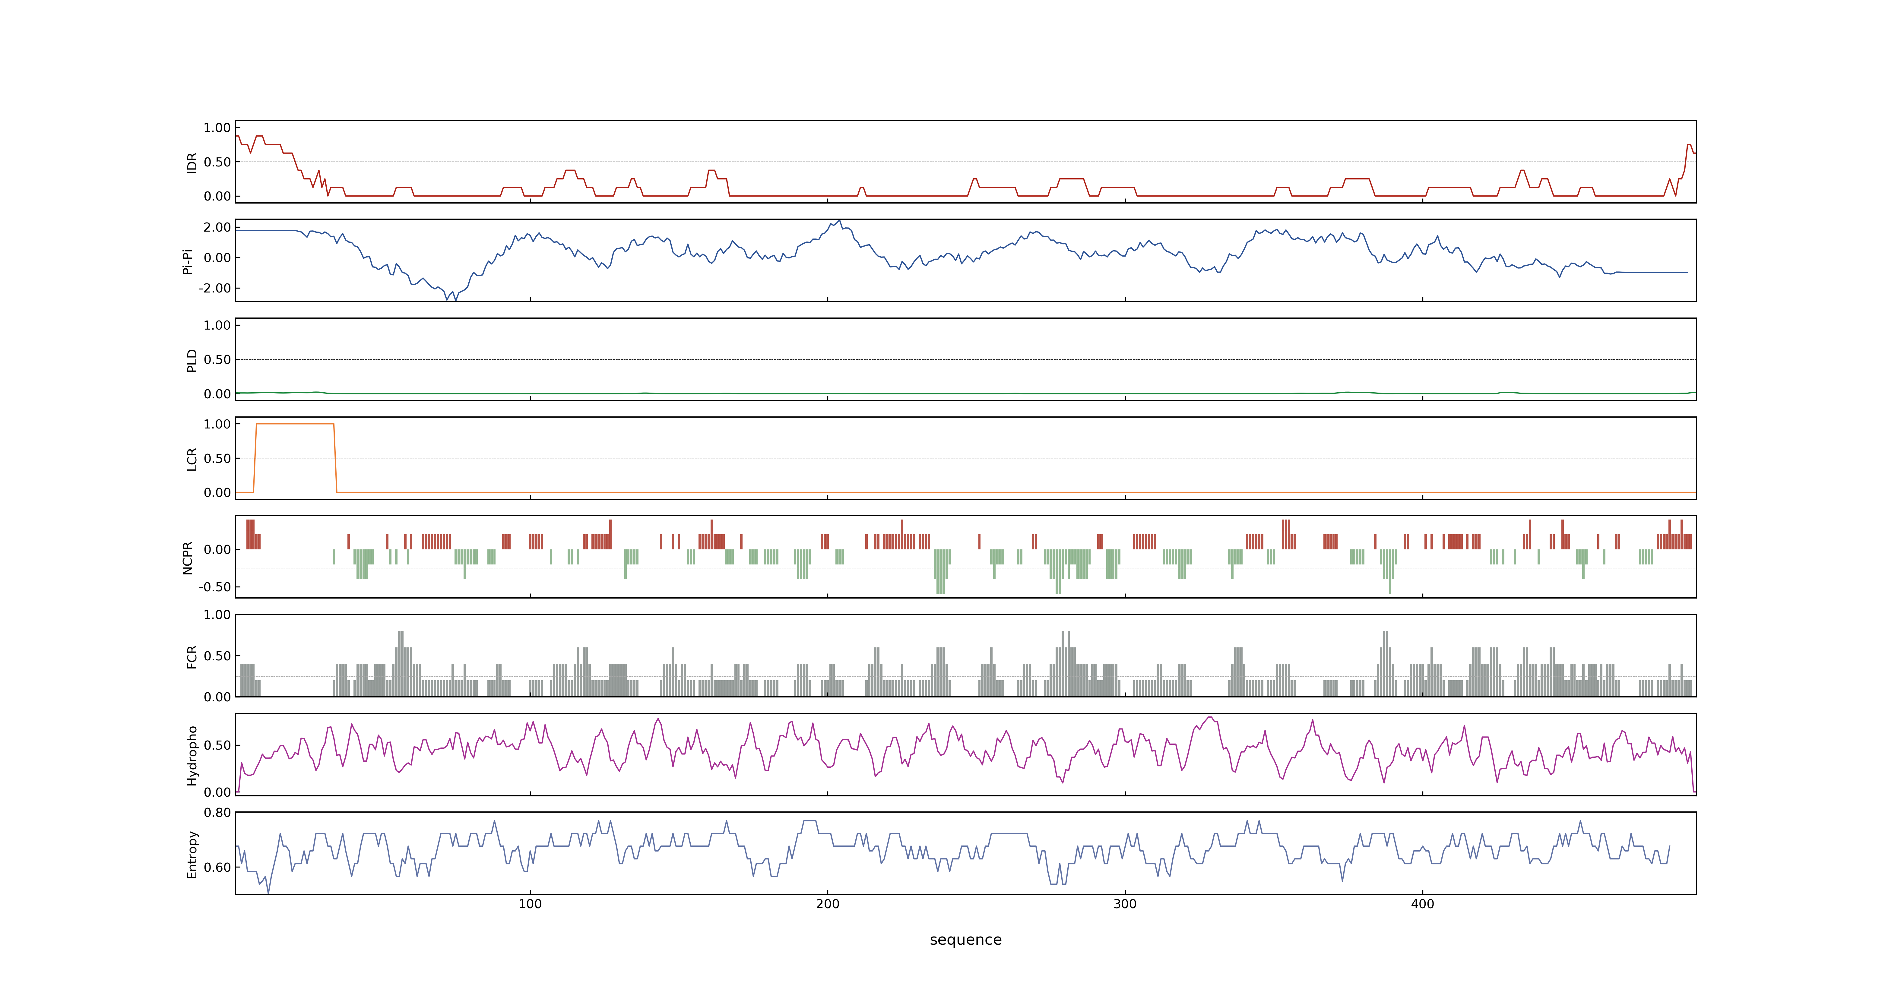This screenshot has height=1005, width=1885.
Task: Click the Pi-Pi y-axis label
Action: (x=187, y=261)
